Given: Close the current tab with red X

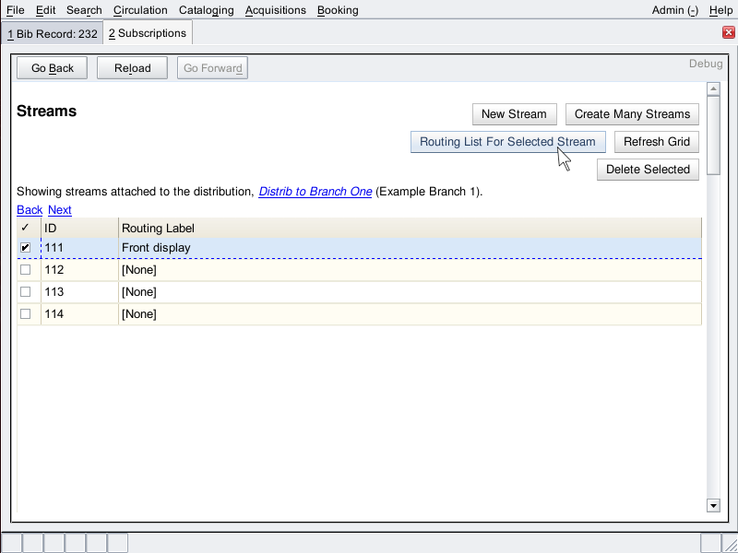Looking at the screenshot, I should 728,33.
